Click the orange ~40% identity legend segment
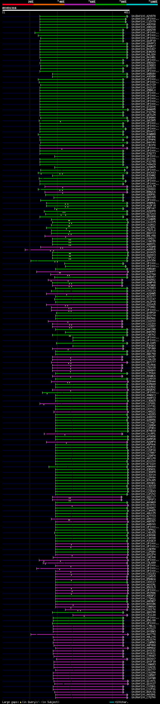 click(x=49, y=4)
